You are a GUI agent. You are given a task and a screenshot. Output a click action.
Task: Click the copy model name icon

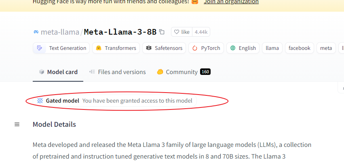pyautogui.click(x=162, y=32)
